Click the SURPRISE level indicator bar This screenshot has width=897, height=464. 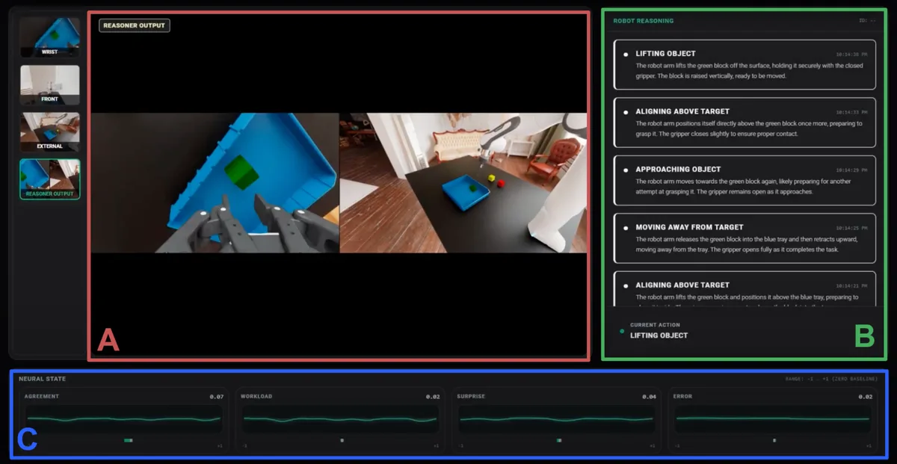pos(559,441)
